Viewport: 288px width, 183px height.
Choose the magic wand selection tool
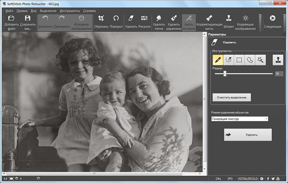pyautogui.click(x=260, y=60)
